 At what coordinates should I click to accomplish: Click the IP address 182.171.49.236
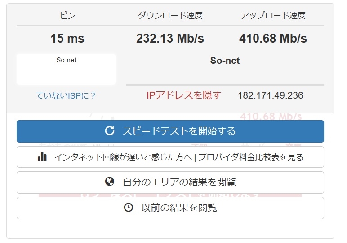point(270,95)
